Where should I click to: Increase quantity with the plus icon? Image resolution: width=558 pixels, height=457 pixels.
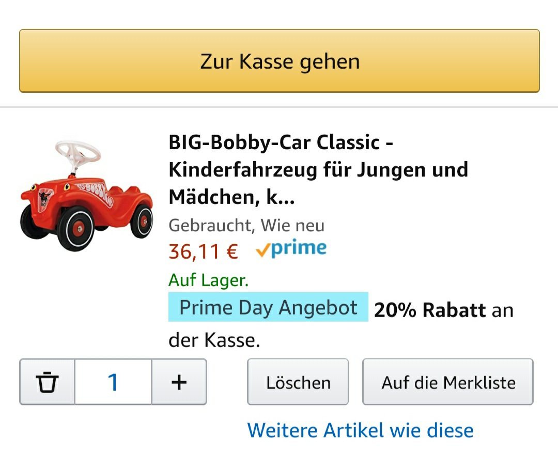(x=179, y=382)
